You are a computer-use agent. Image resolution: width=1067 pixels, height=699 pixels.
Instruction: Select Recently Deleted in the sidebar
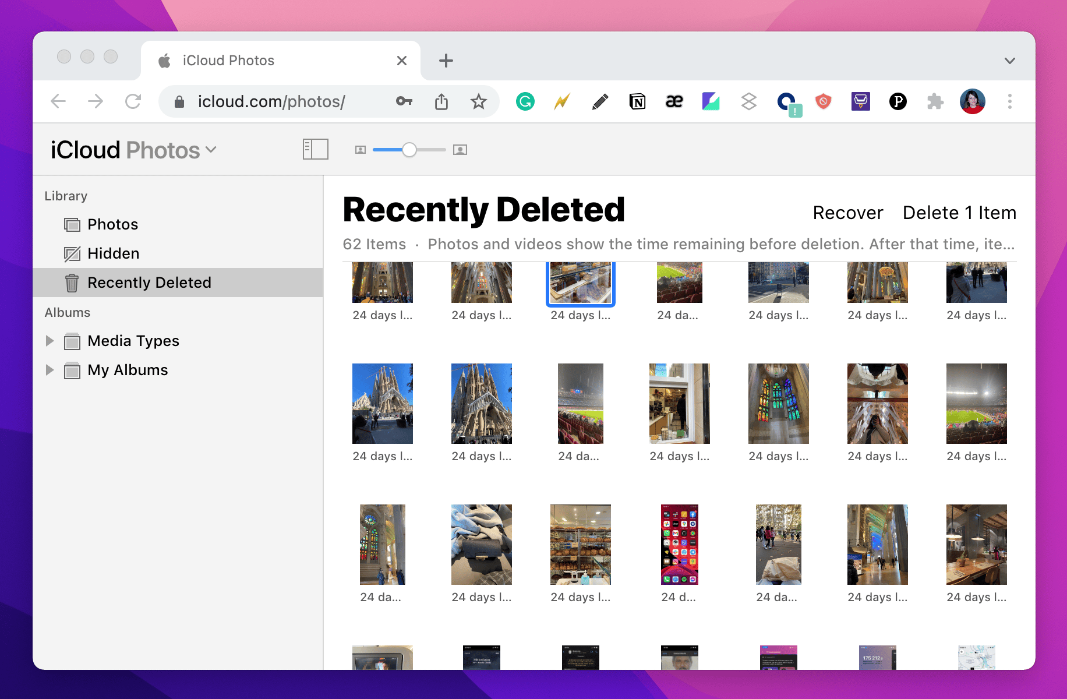(x=178, y=283)
